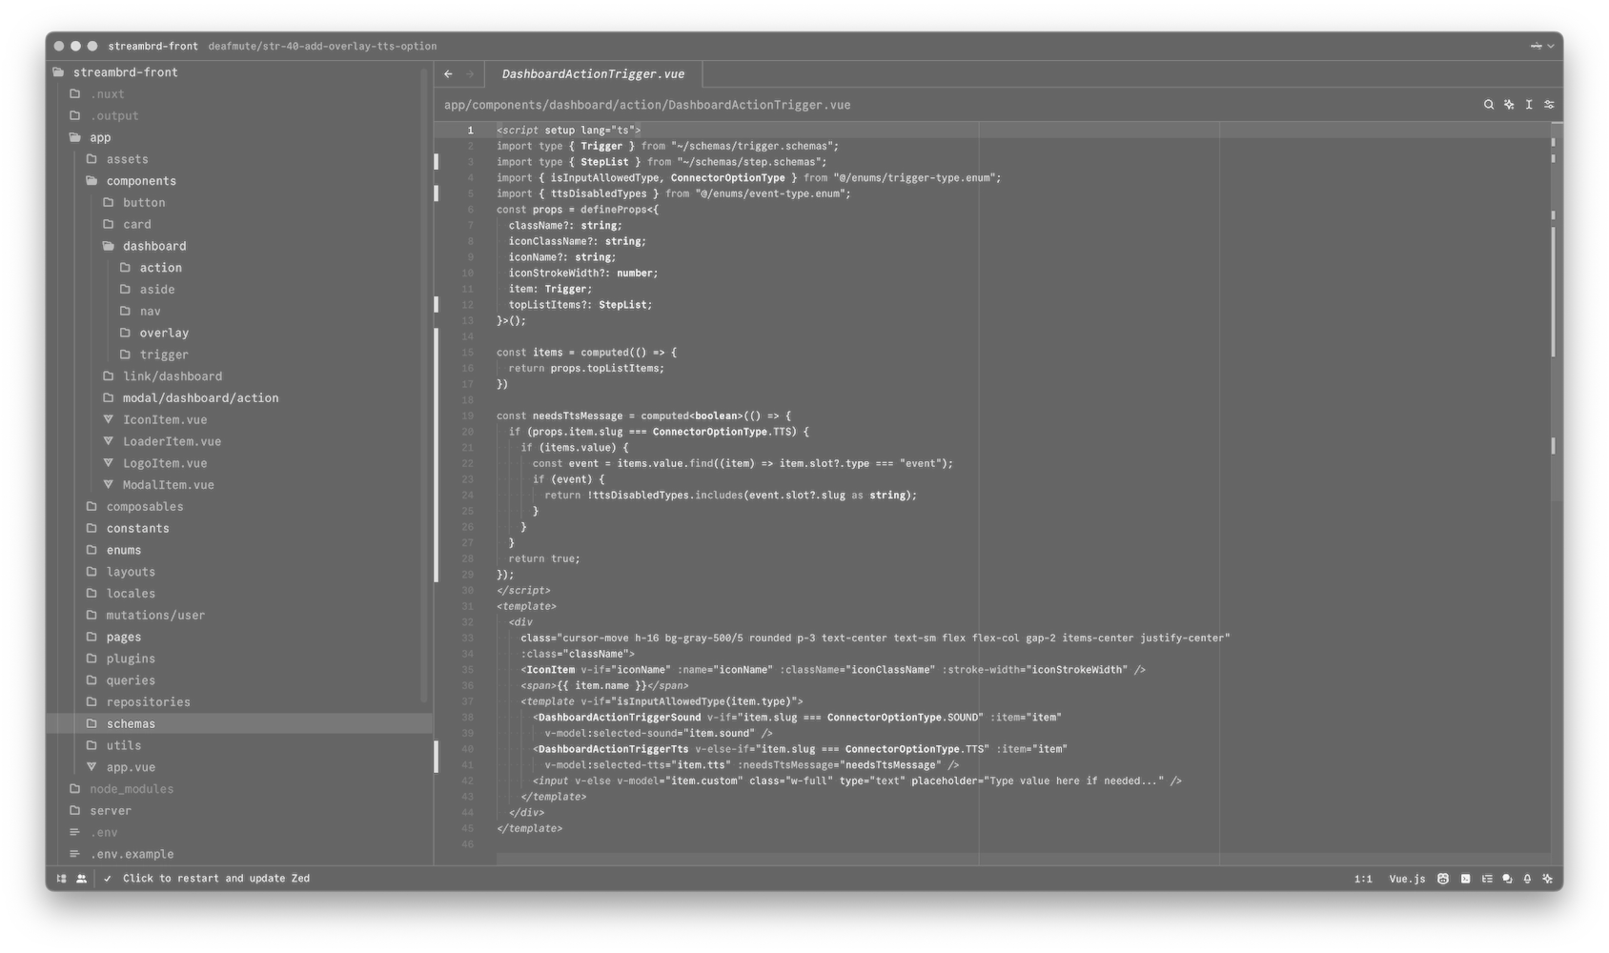This screenshot has width=1609, height=953.
Task: Click file icon beside .env
Action: 74,832
